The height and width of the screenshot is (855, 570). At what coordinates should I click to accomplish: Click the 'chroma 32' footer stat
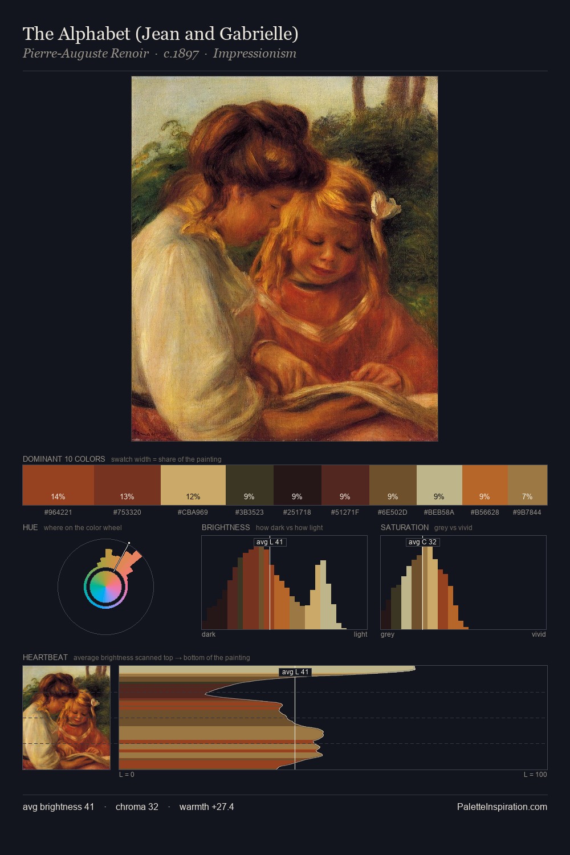coord(137,807)
